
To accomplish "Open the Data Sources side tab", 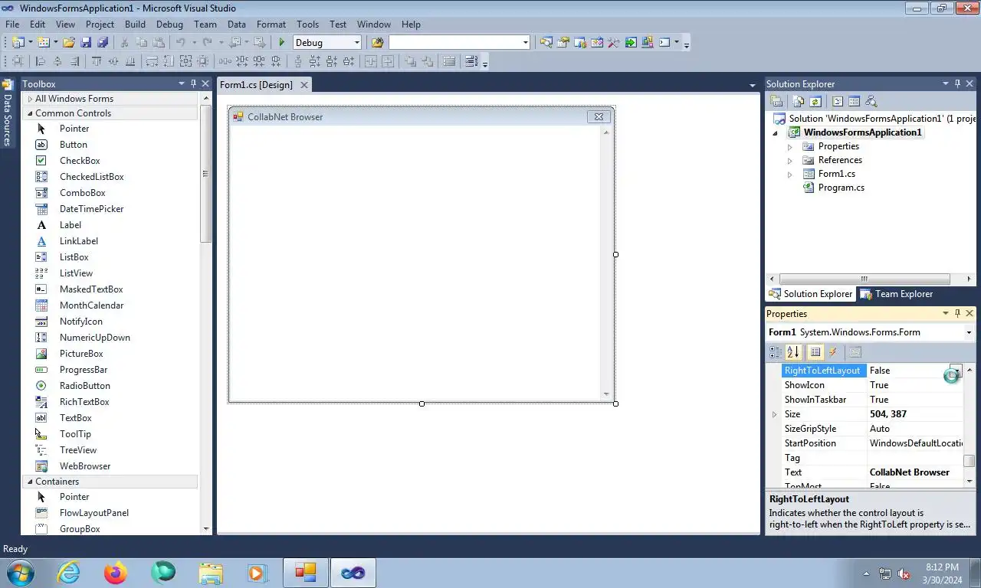I will pos(8,113).
